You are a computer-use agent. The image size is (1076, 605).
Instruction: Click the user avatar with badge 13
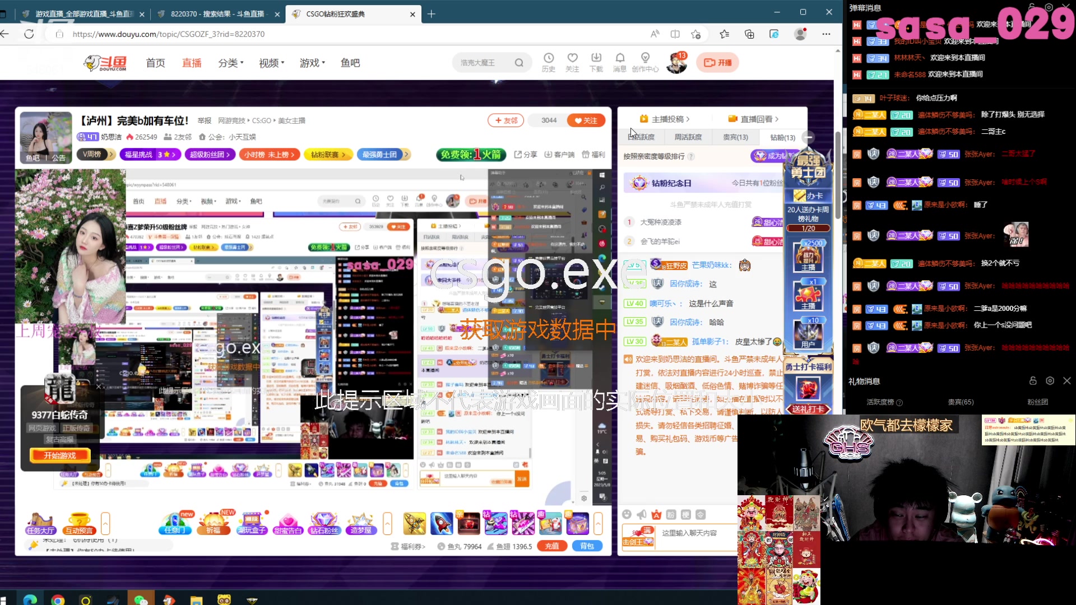pyautogui.click(x=677, y=63)
